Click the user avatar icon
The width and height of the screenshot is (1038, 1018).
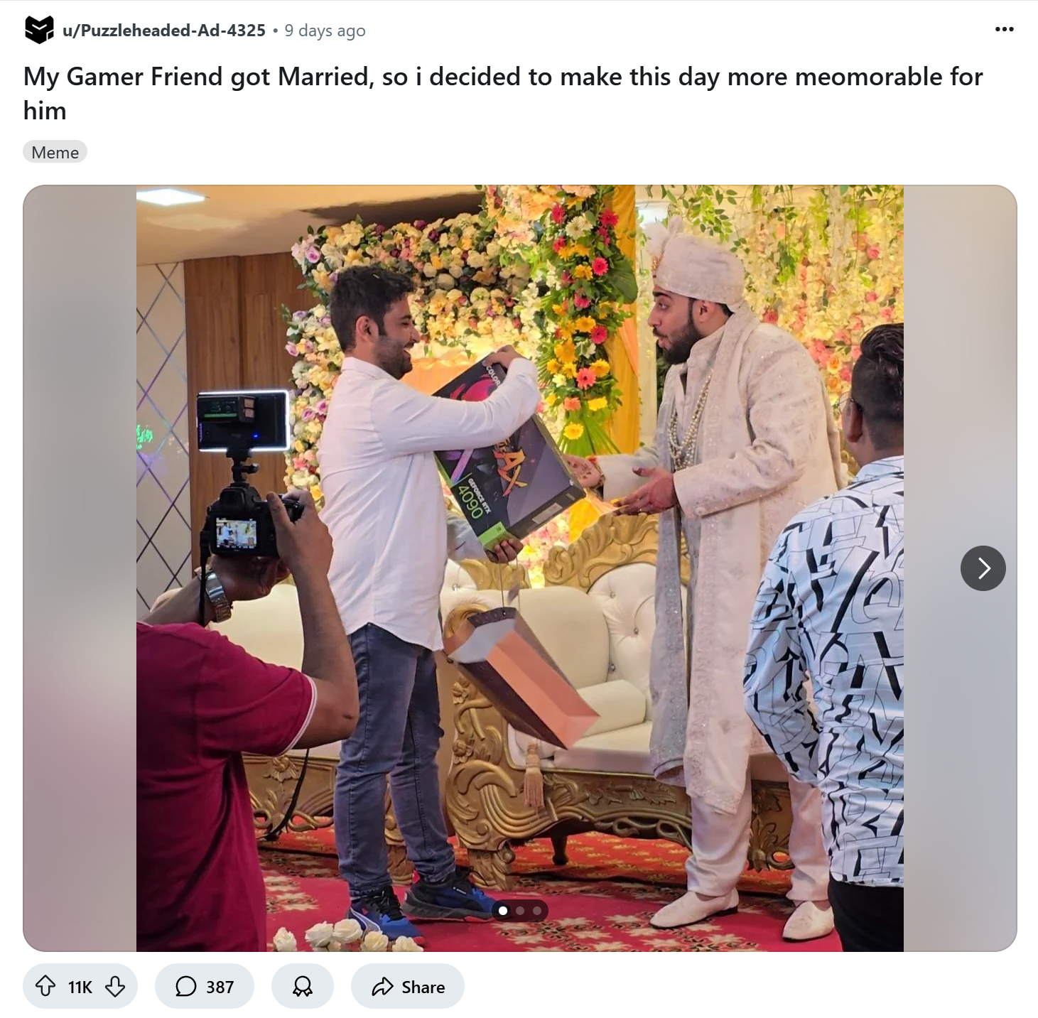click(x=39, y=30)
